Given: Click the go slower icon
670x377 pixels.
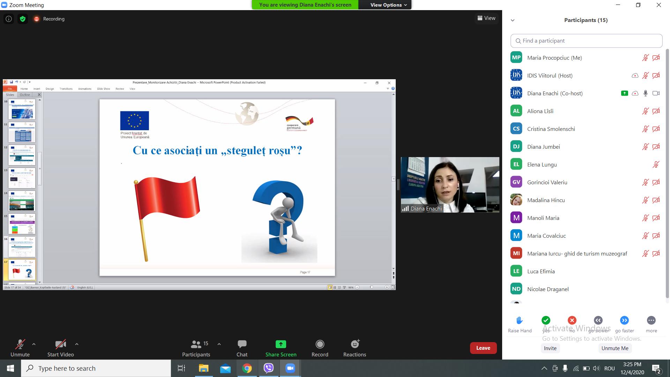Looking at the screenshot, I should 598,320.
